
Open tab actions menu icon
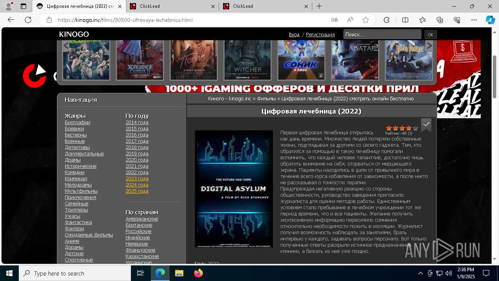(x=23, y=6)
